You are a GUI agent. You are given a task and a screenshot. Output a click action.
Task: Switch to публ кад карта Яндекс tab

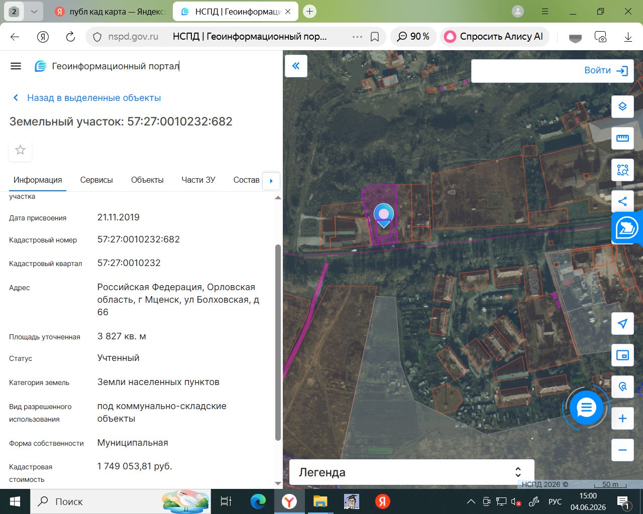click(110, 11)
